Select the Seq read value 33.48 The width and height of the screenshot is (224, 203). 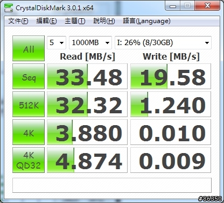(87, 76)
